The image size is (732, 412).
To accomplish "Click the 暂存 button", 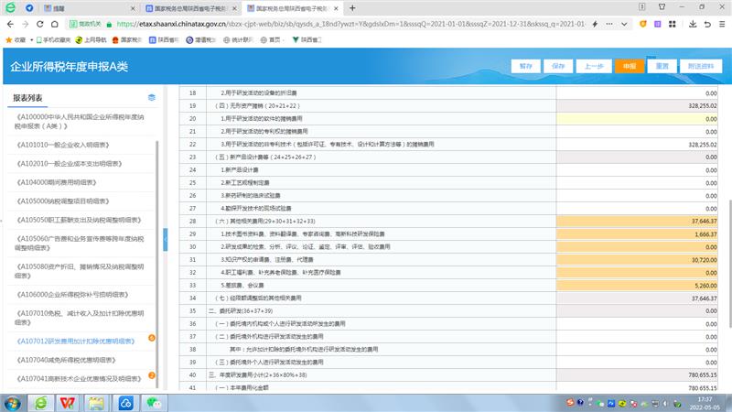I will pyautogui.click(x=525, y=66).
